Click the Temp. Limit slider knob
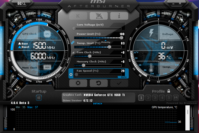The height and width of the screenshot is (133, 199). coord(110,47)
